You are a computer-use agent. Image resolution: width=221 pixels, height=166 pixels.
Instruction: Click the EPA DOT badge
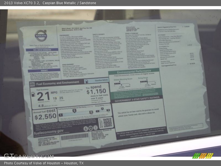click(x=33, y=84)
